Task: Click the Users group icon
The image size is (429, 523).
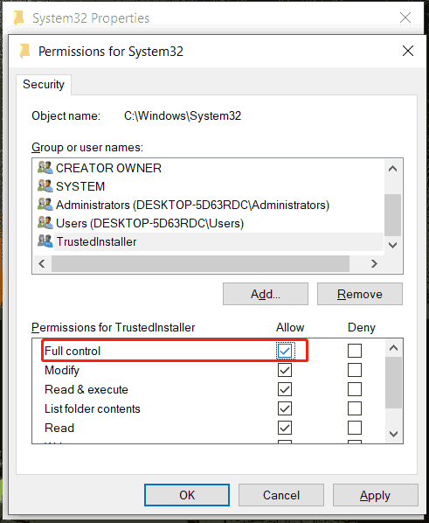Action: coord(45,223)
